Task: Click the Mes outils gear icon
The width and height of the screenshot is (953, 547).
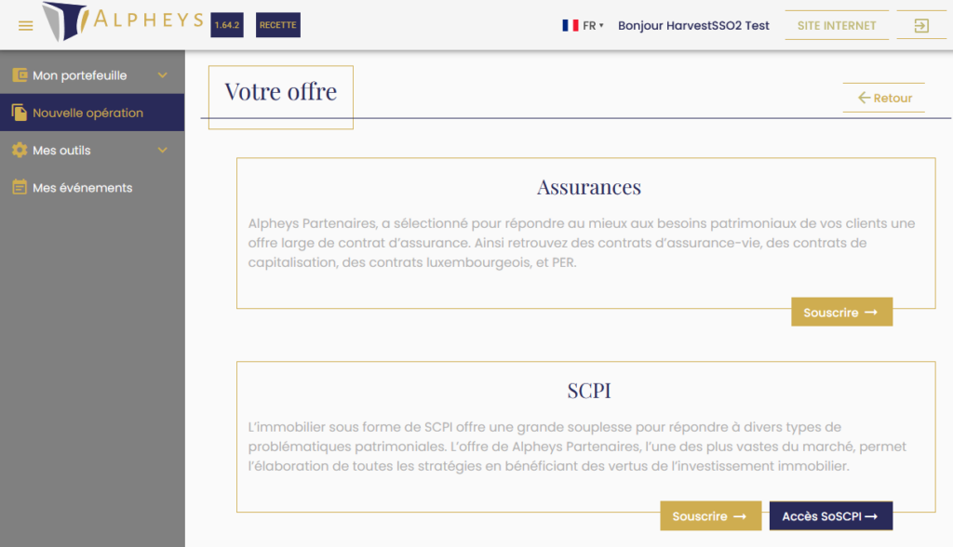Action: 19,150
